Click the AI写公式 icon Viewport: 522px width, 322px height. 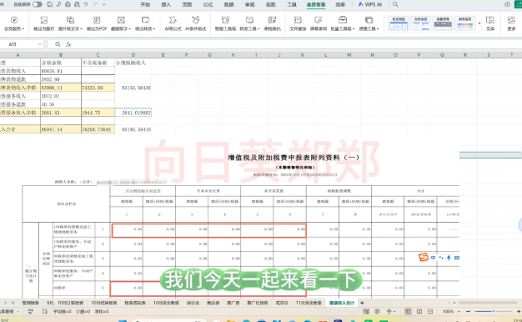(173, 23)
